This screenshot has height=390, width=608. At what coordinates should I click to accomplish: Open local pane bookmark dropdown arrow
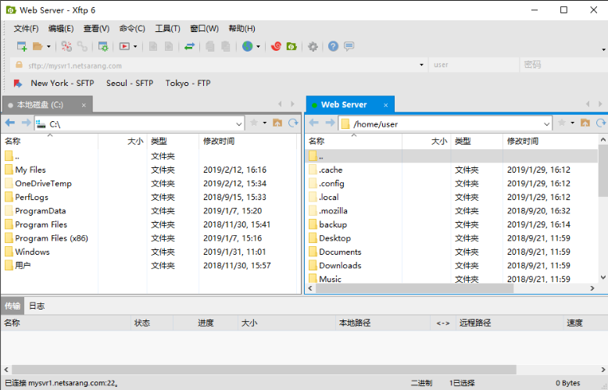[x=265, y=123]
